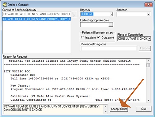
Task: Click Reason for Request scrollbar down arrow
Action: point(148,100)
